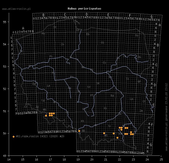
Task: Click the city label PT on the map
Action: (92, 95)
